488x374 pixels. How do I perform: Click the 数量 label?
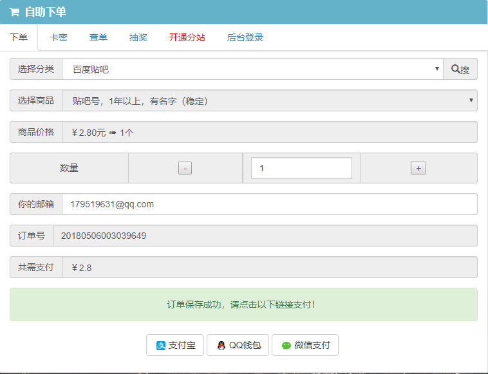(69, 168)
